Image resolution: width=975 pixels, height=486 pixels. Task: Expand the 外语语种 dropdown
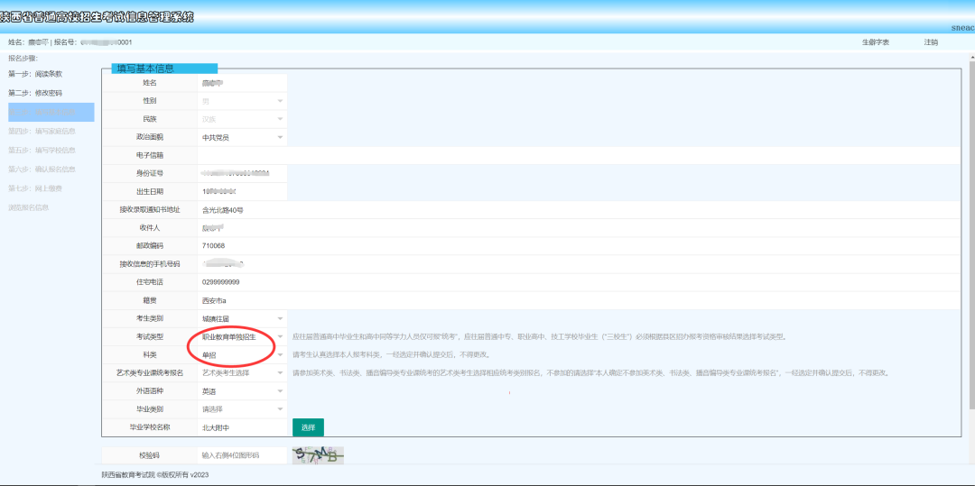click(280, 391)
